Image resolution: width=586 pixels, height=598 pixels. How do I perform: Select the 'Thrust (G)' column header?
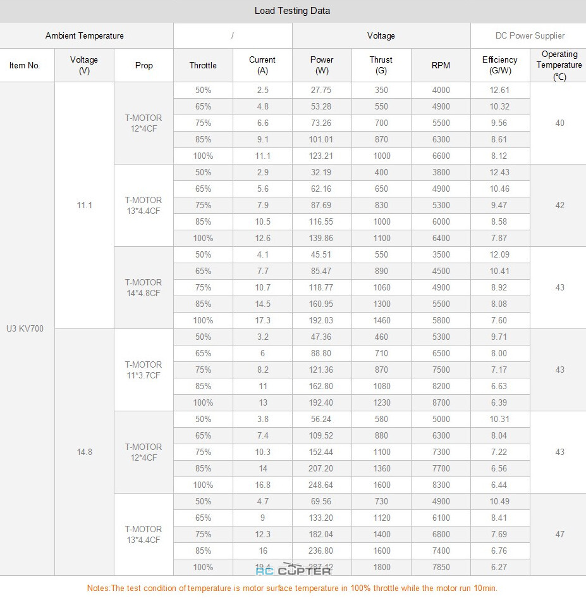(x=381, y=65)
